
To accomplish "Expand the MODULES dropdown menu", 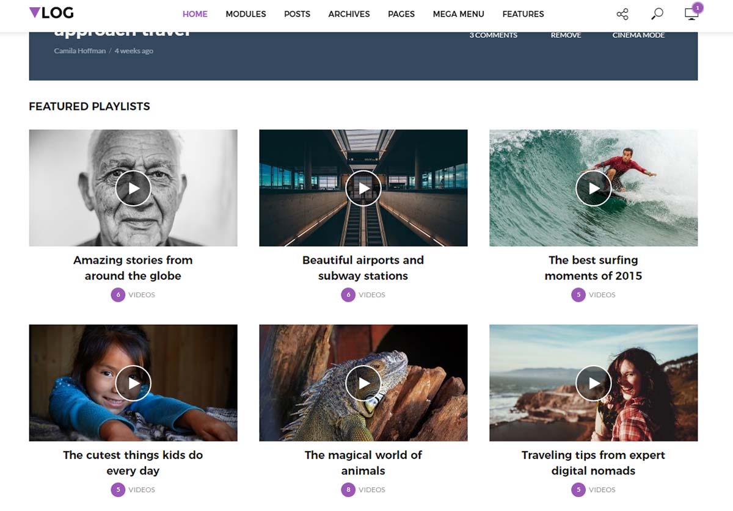I will point(246,13).
